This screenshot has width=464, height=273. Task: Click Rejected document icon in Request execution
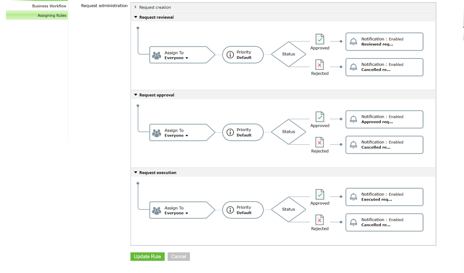pos(320,220)
